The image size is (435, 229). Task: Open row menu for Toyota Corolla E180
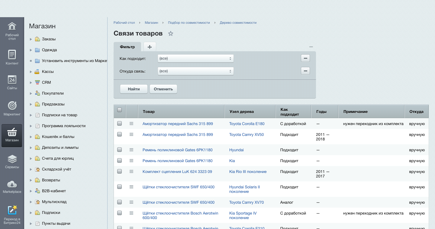coord(131,124)
